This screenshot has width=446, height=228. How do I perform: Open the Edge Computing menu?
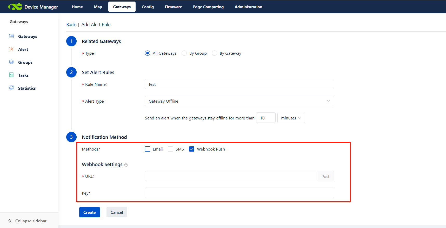208,7
